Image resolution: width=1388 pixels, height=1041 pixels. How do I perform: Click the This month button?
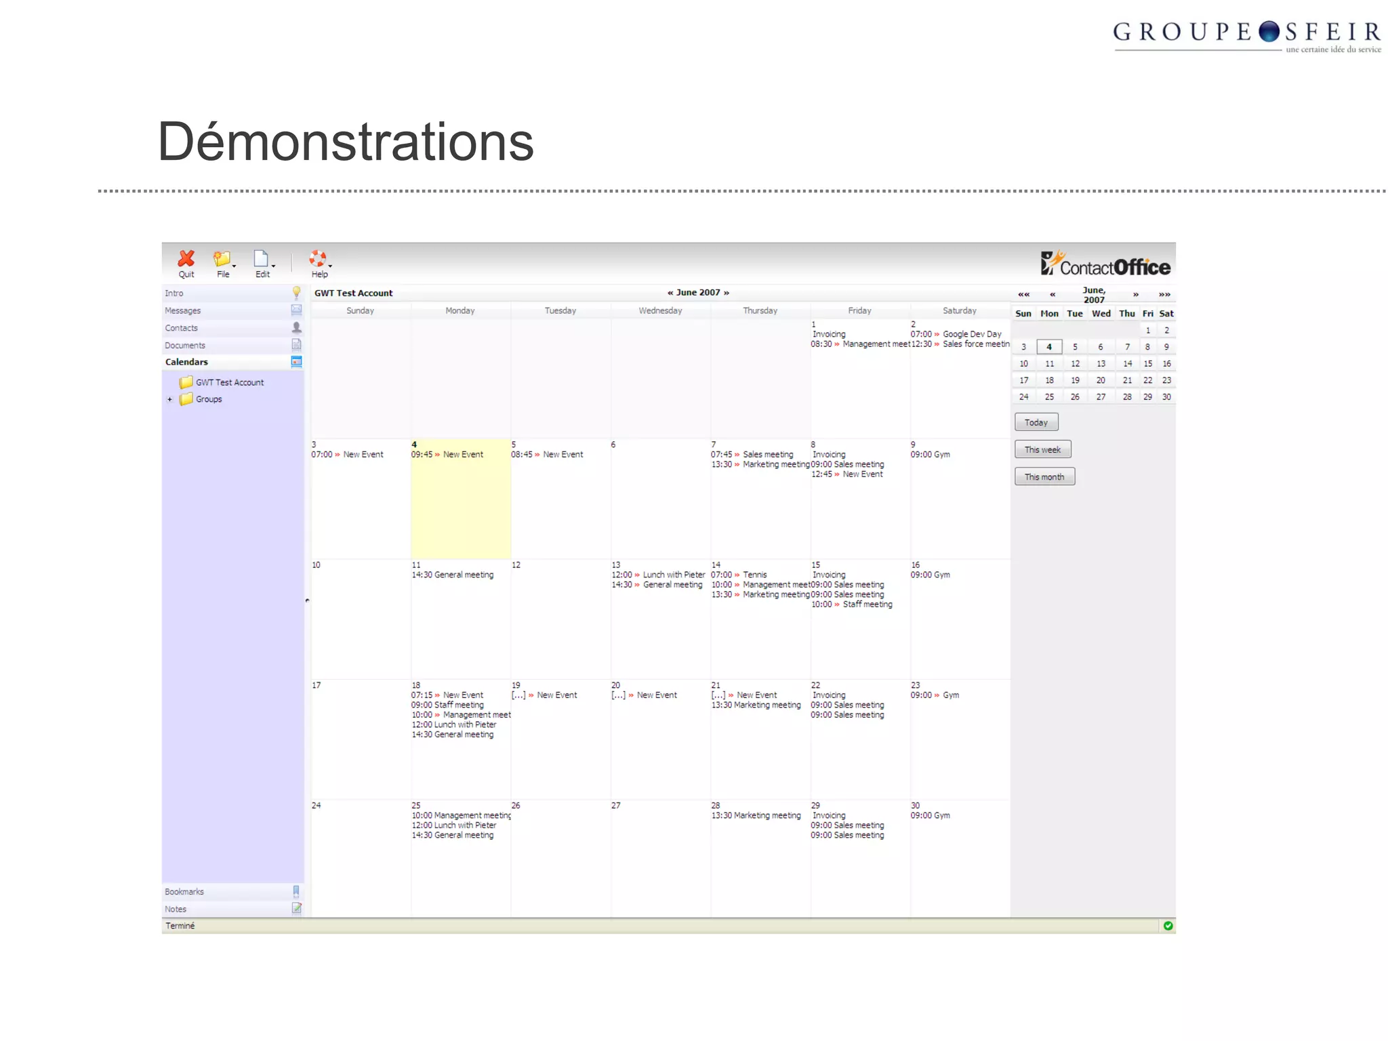point(1044,476)
